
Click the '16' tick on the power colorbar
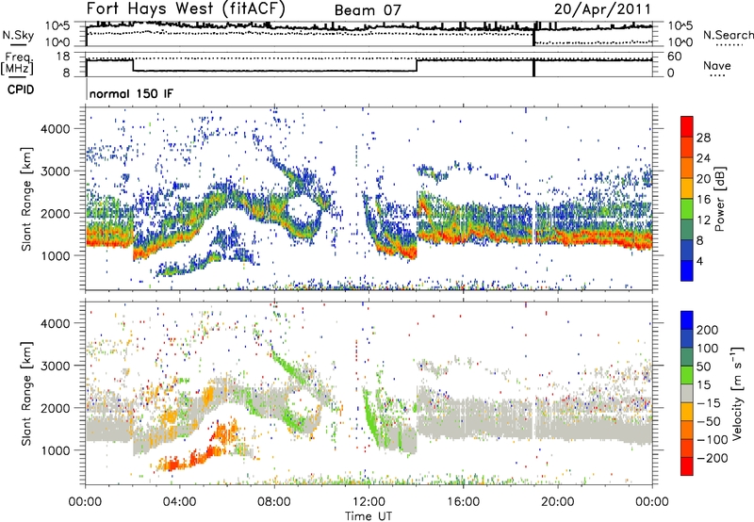click(703, 200)
